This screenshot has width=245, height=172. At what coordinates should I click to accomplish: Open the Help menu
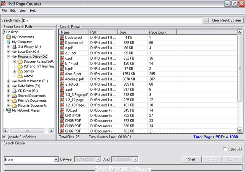(33, 11)
